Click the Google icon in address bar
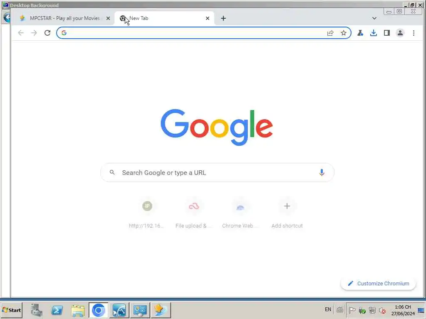The width and height of the screenshot is (426, 319). pyautogui.click(x=64, y=33)
